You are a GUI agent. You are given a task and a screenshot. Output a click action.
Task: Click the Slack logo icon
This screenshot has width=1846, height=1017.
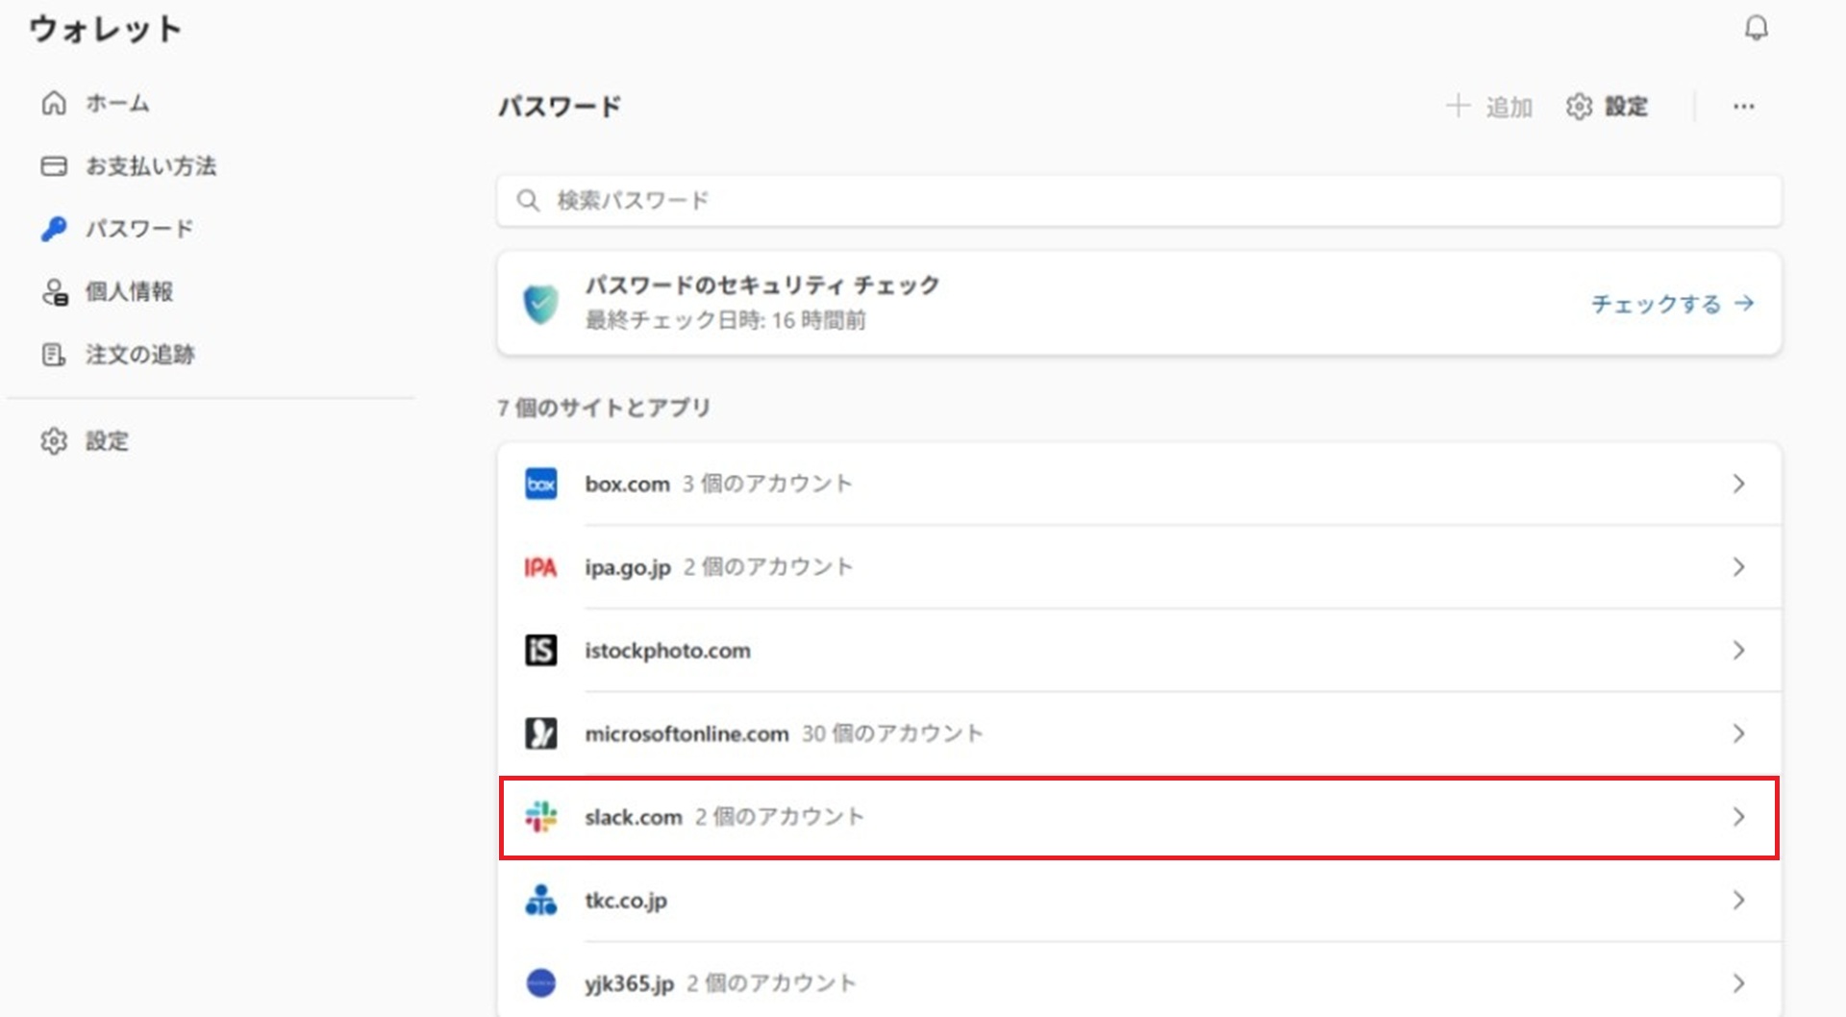click(540, 817)
